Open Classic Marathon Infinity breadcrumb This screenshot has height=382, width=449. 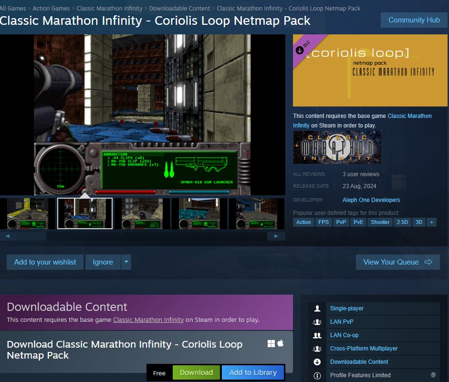(109, 8)
